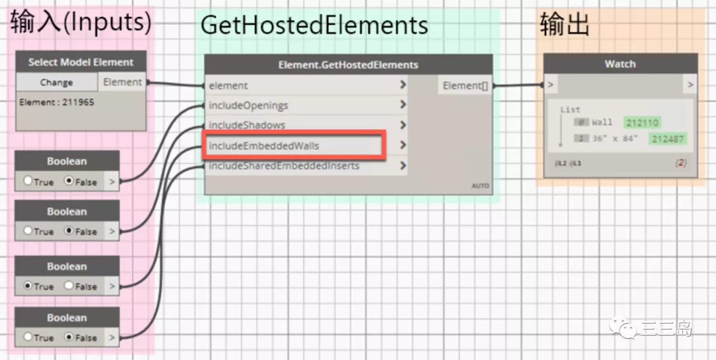716x360 pixels.
Task: Click the GetHostedElements group title
Action: [x=314, y=25]
